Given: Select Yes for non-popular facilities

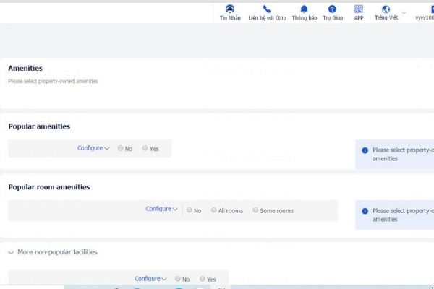Looking at the screenshot, I should (x=202, y=279).
